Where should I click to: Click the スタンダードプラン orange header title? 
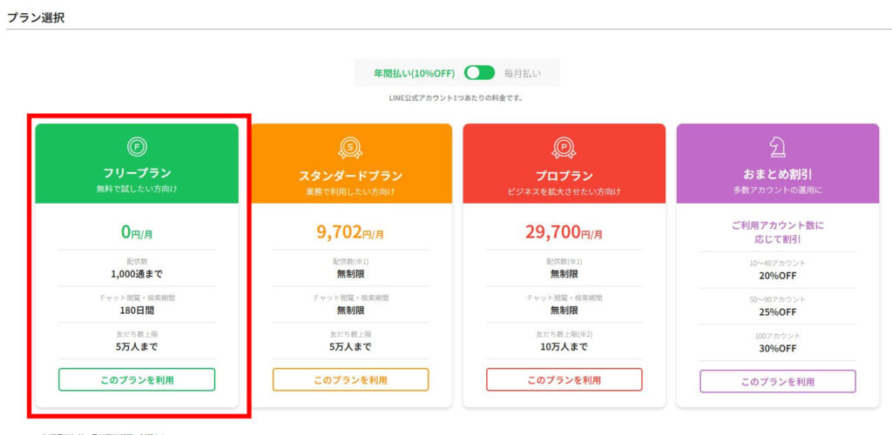pyautogui.click(x=350, y=176)
